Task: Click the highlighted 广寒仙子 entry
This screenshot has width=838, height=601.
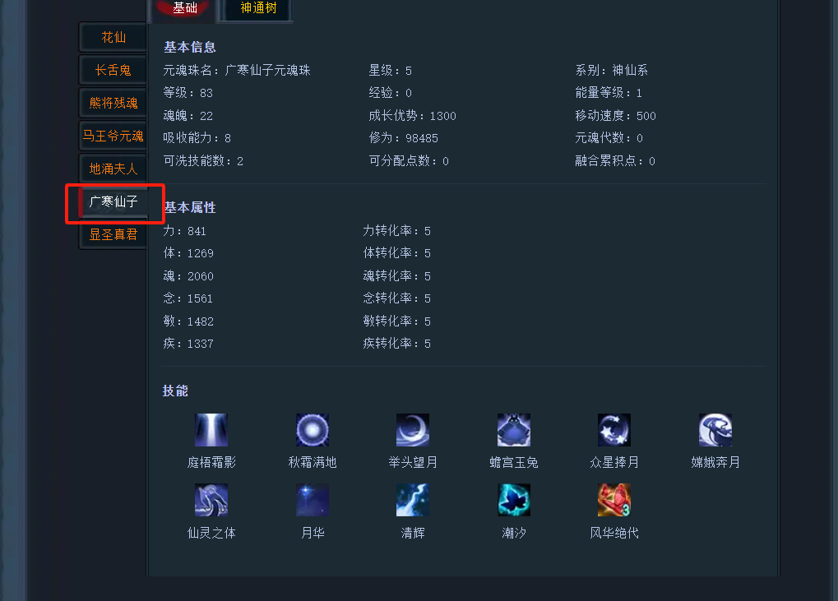Action: pyautogui.click(x=113, y=202)
